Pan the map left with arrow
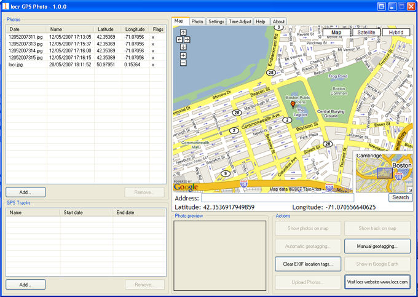 tap(179, 40)
